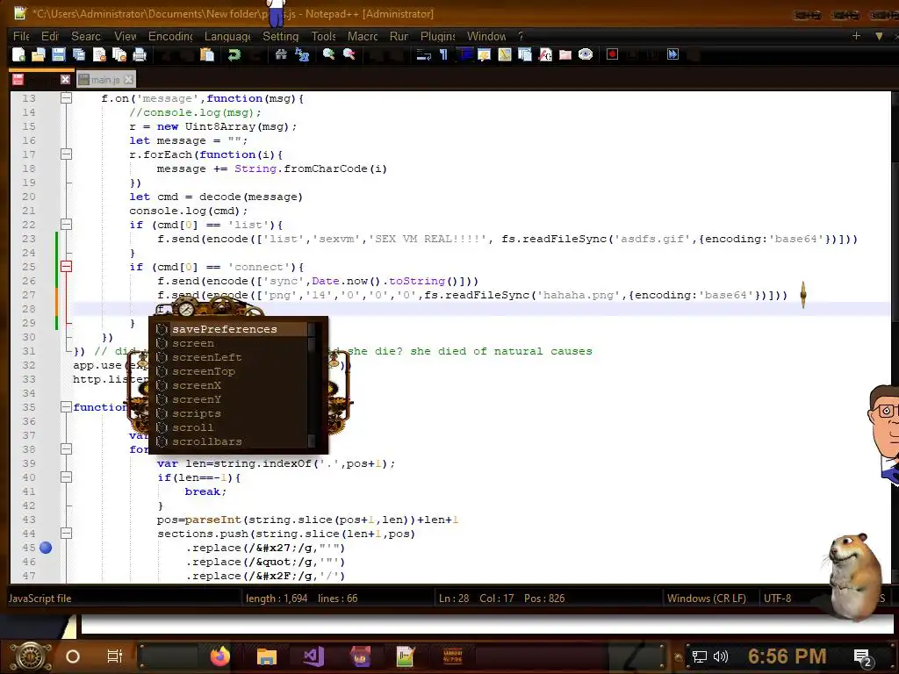Open the Settings menu
The width and height of the screenshot is (899, 674).
tap(280, 36)
